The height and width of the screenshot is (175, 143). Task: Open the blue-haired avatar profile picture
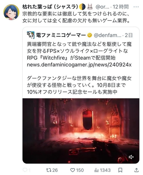coord(12,12)
